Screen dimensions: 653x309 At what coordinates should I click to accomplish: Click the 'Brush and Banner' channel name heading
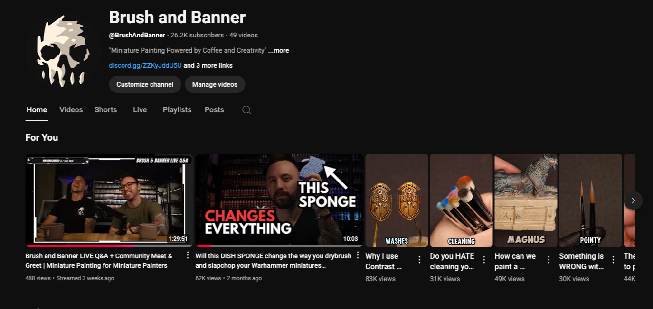tap(177, 18)
